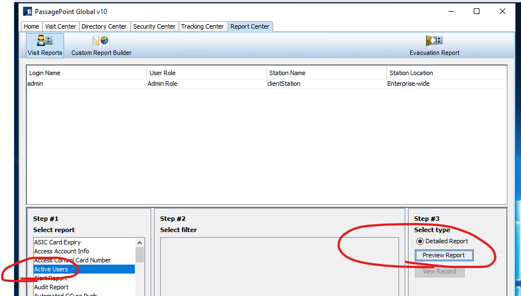Switch to the Home tab
This screenshot has height=296, width=521.
coord(31,26)
